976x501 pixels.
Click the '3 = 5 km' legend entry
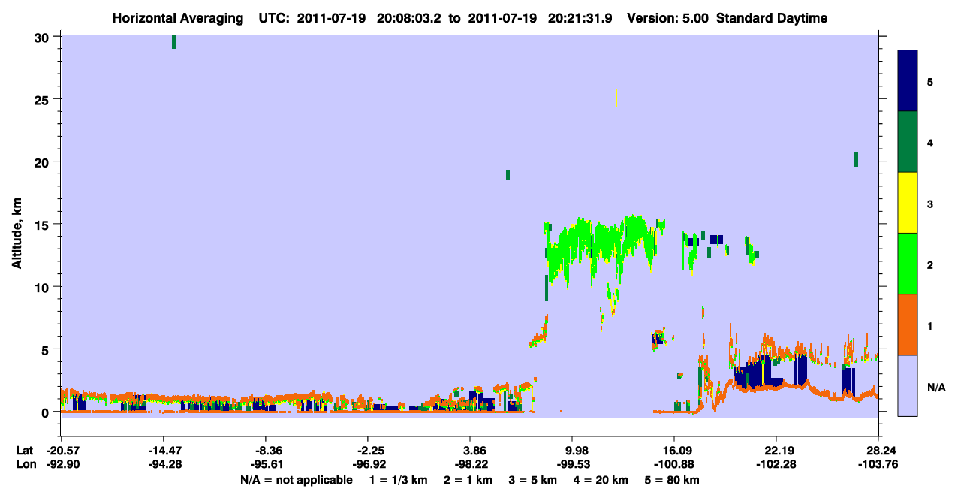[x=534, y=480]
